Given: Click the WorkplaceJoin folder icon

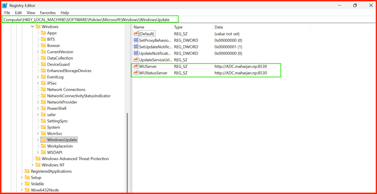Looking at the screenshot, I should click(x=43, y=146).
